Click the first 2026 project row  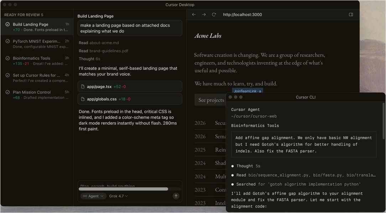(210, 123)
